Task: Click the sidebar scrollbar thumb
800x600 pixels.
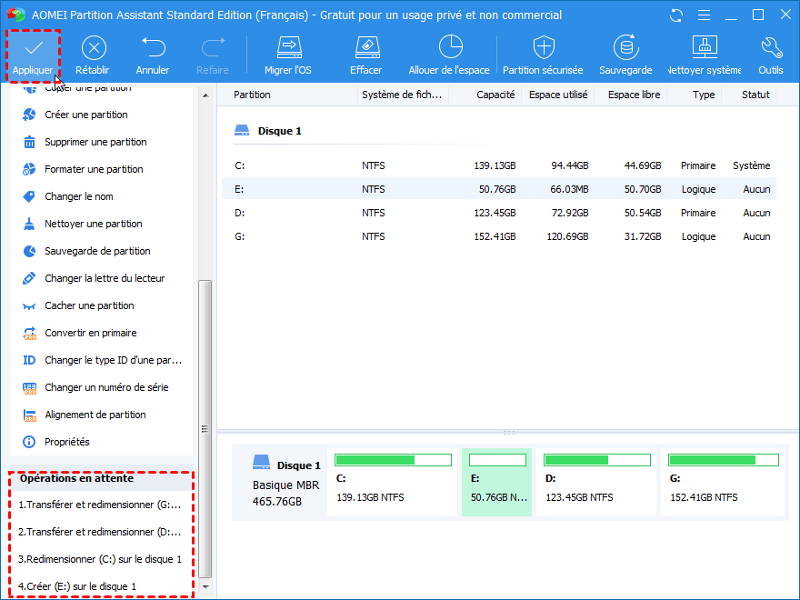Action: pos(205,428)
